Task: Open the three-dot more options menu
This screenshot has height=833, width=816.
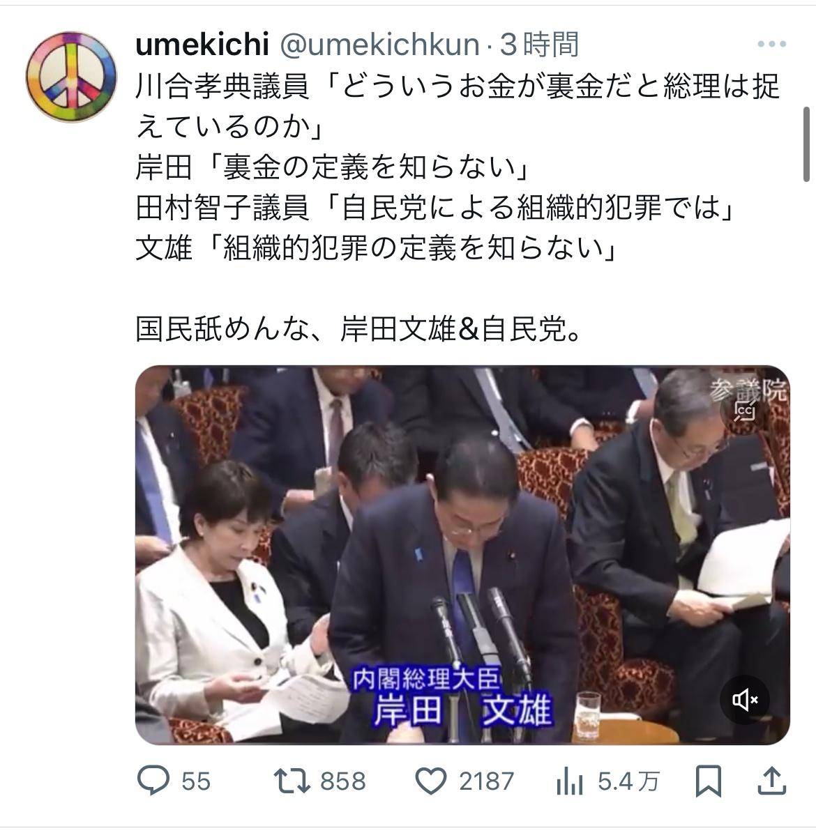Action: [772, 44]
